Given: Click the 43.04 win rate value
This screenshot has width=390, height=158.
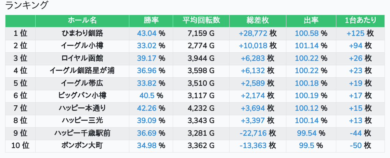Looking at the screenshot, I should click(x=147, y=33).
